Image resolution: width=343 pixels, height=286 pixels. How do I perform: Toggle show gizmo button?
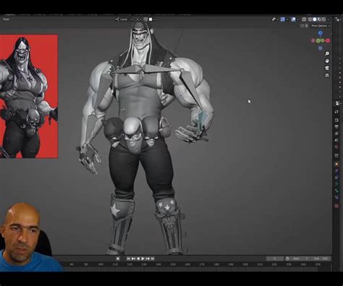(283, 20)
